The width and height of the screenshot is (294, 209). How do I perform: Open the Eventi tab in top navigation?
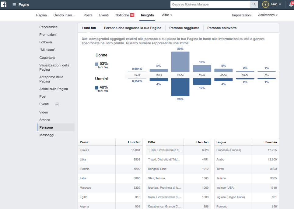click(x=104, y=15)
